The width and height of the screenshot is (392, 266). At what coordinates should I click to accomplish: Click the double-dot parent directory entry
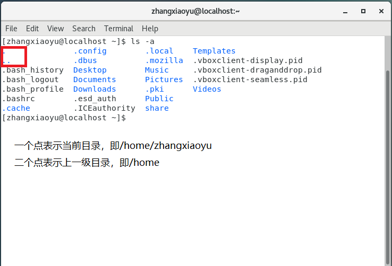pyautogui.click(x=6, y=61)
